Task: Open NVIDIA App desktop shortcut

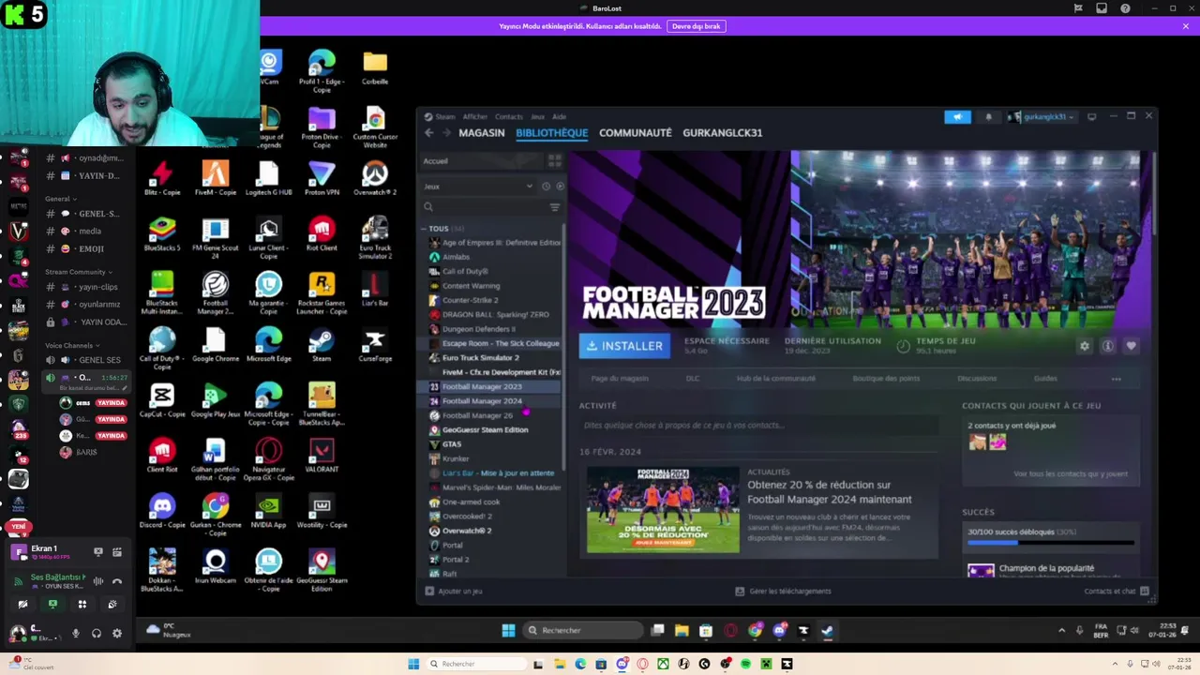Action: pos(268,511)
